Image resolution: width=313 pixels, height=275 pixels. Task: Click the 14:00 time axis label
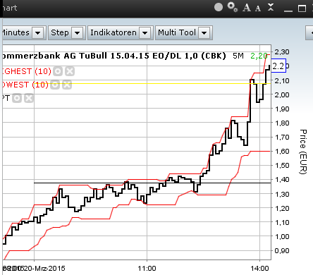point(259,268)
